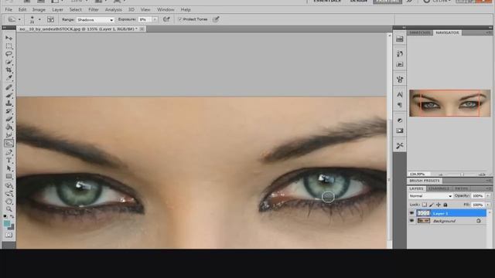The image size is (495, 278).
Task: Select the Zoom tool
Action: click(x=9, y=208)
